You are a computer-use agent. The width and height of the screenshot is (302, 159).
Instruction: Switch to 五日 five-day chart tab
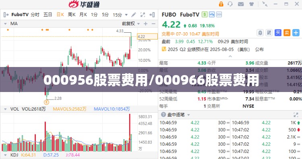pos(48,15)
